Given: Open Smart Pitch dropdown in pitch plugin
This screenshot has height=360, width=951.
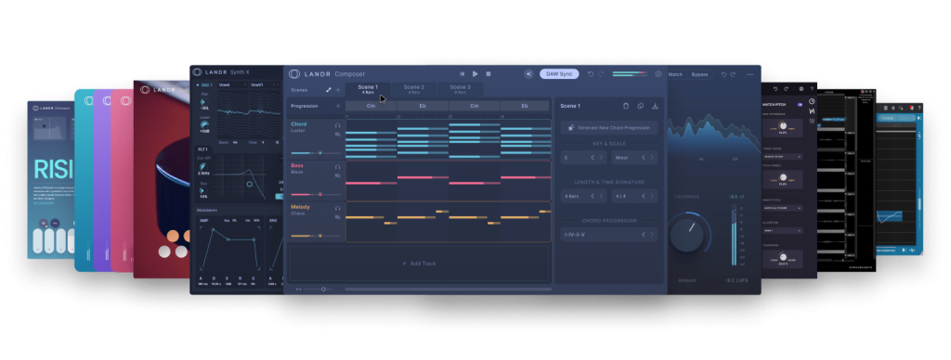Looking at the screenshot, I should 782,208.
